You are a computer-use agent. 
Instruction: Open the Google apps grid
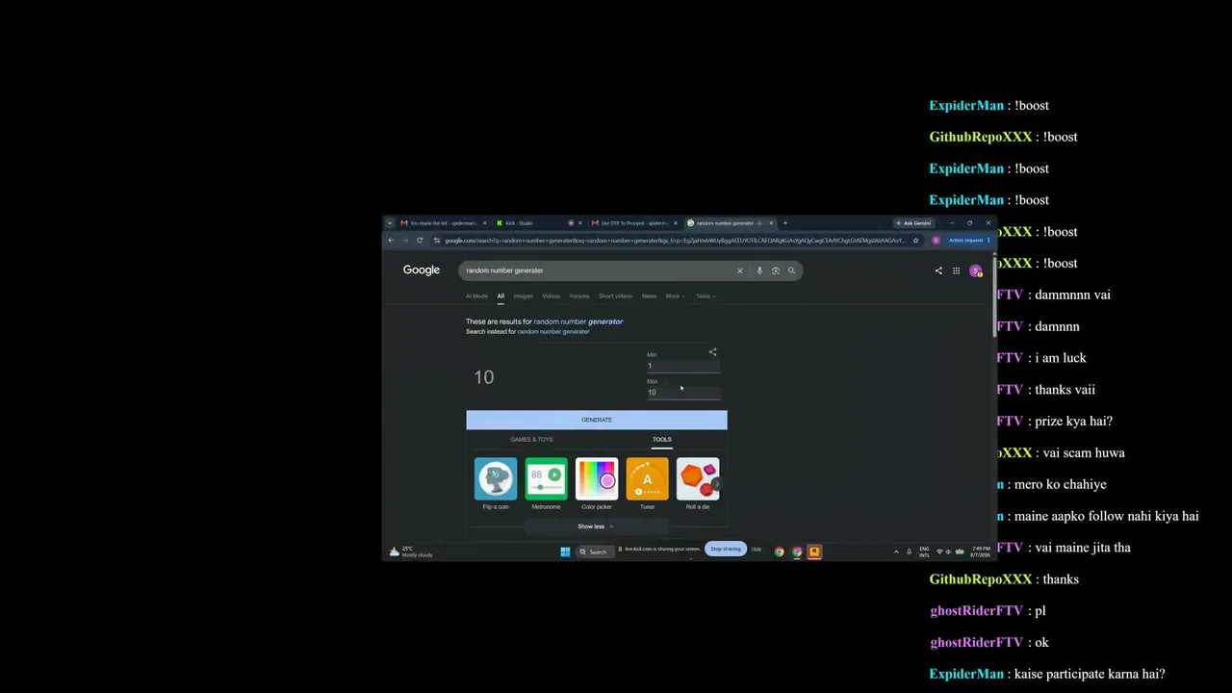click(956, 270)
